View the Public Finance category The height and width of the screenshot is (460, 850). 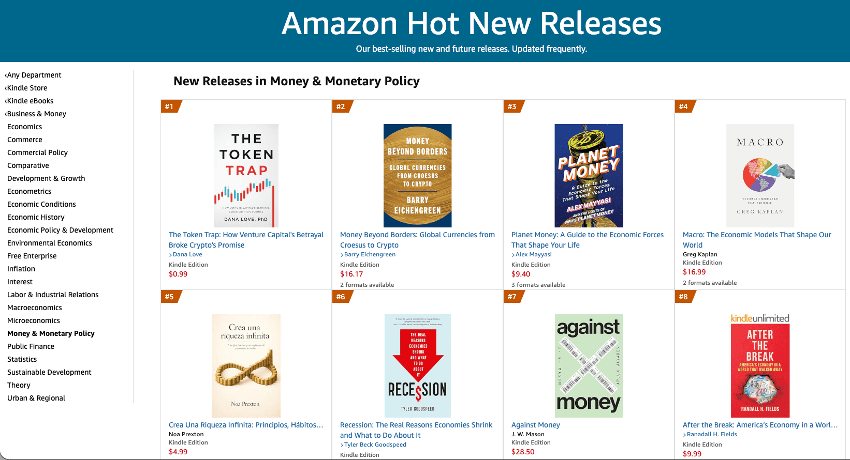point(31,346)
